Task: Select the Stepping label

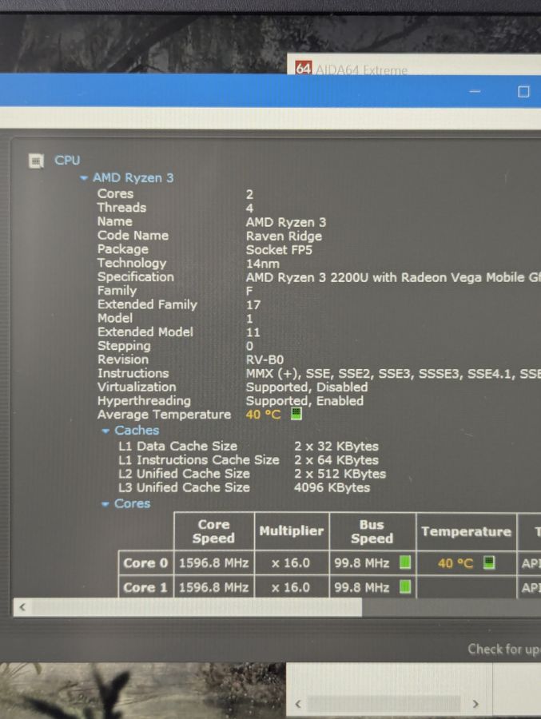Action: click(124, 346)
